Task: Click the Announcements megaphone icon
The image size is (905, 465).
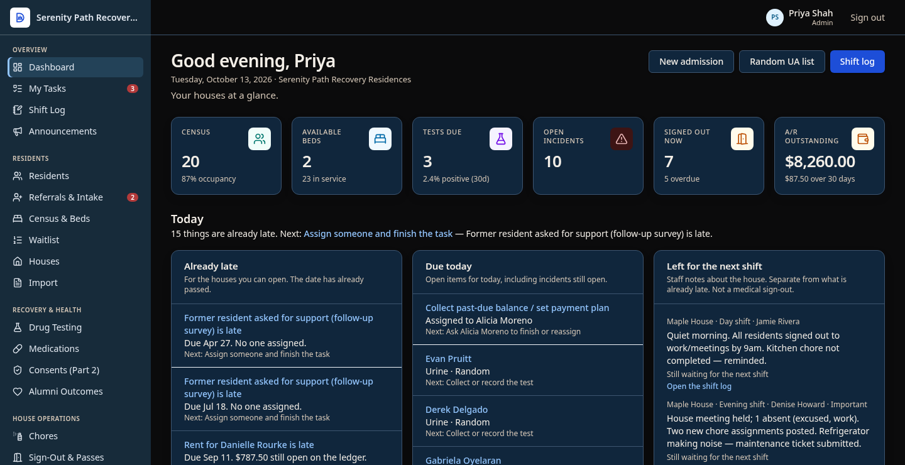Action: click(18, 131)
